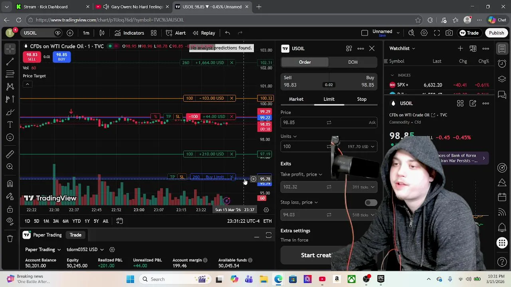The width and height of the screenshot is (511, 287).
Task: Open the Alerts clock panel in right sidebar
Action: coord(502,64)
